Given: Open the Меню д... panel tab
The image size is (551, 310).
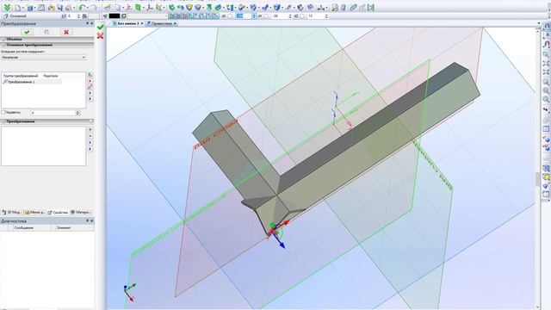Looking at the screenshot, I should point(34,213).
